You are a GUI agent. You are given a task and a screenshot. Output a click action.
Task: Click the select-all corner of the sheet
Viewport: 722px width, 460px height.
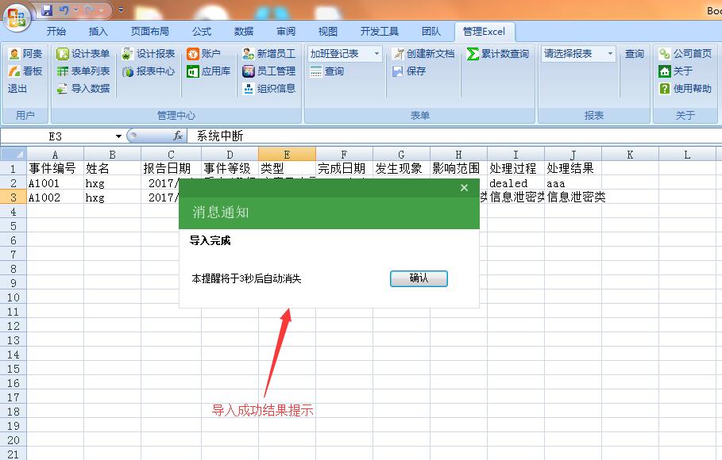(x=14, y=154)
